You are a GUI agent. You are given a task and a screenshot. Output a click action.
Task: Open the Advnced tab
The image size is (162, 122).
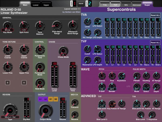[137, 4]
